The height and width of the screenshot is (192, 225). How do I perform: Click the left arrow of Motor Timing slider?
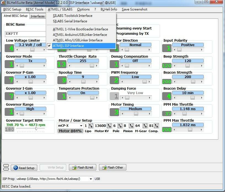point(122,114)
